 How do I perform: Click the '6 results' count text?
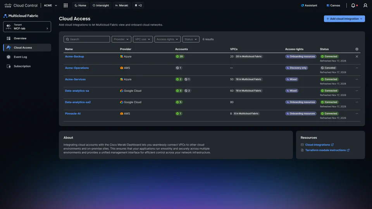point(208,39)
